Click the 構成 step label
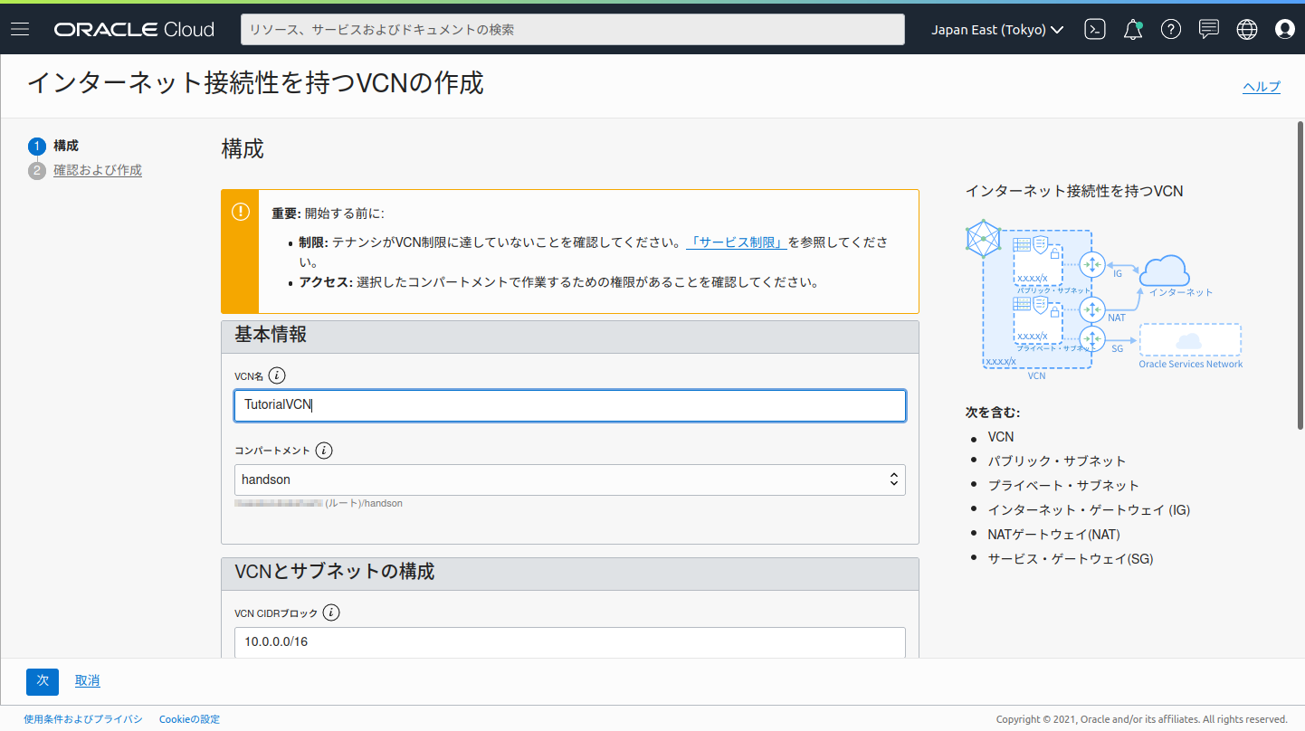This screenshot has width=1305, height=731. point(66,146)
